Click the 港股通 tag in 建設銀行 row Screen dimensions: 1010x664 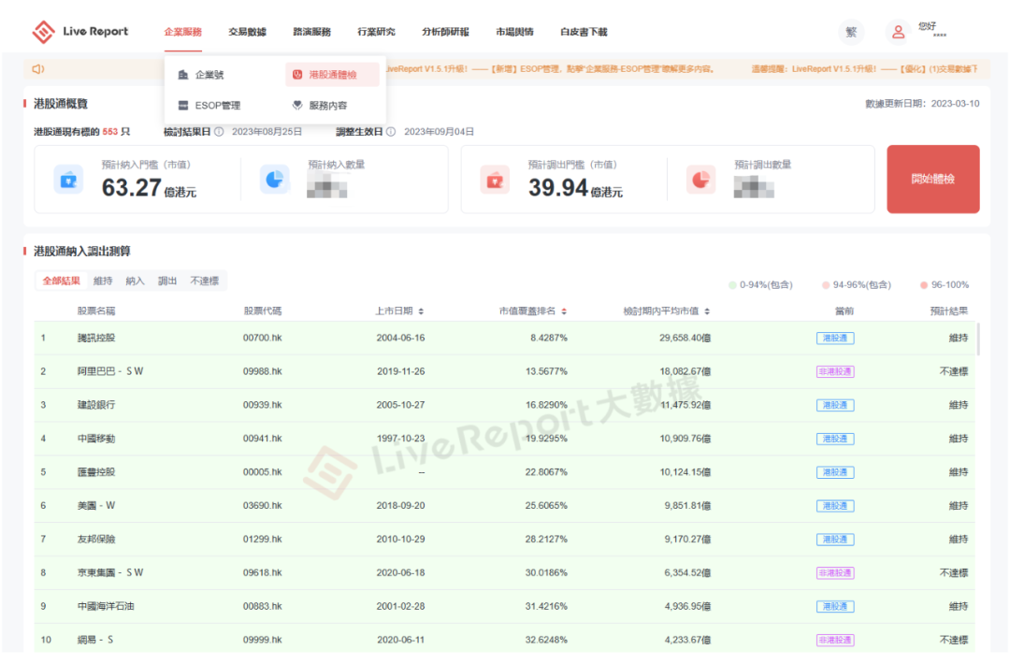tap(835, 405)
